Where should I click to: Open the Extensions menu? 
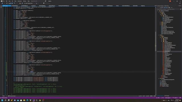(20, 1)
